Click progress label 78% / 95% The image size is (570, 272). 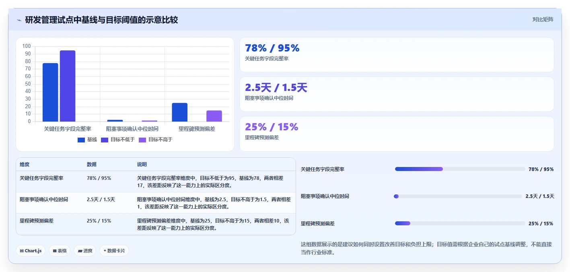[541, 169]
